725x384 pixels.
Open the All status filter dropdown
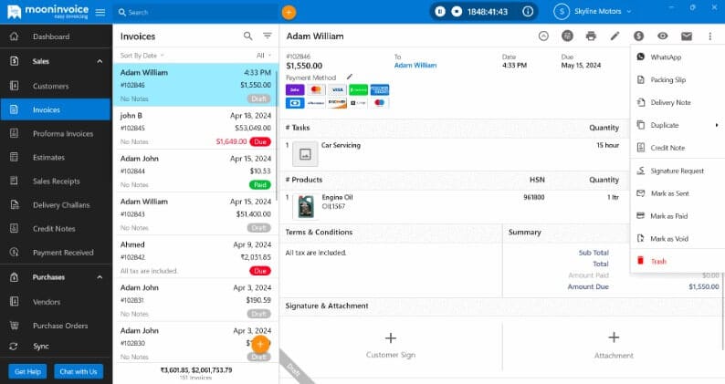click(x=264, y=56)
